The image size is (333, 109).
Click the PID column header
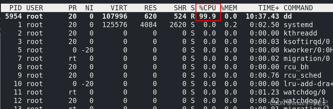coord(15,8)
